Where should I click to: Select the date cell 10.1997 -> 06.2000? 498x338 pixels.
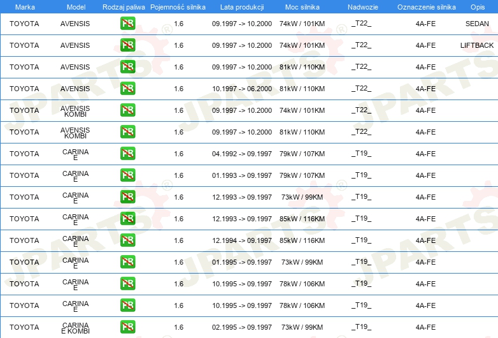click(242, 89)
